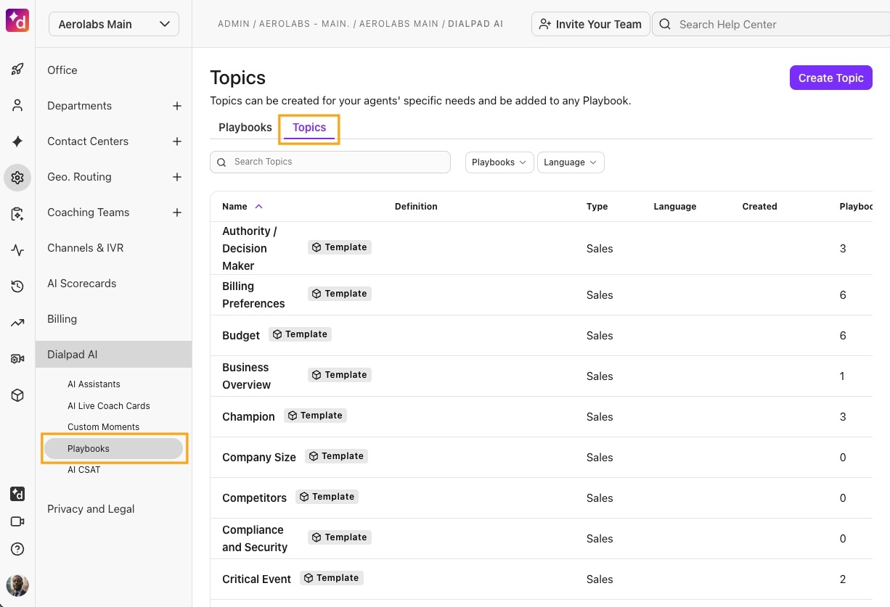The height and width of the screenshot is (607, 890).
Task: Open the history clock icon in sidebar
Action: pos(17,286)
